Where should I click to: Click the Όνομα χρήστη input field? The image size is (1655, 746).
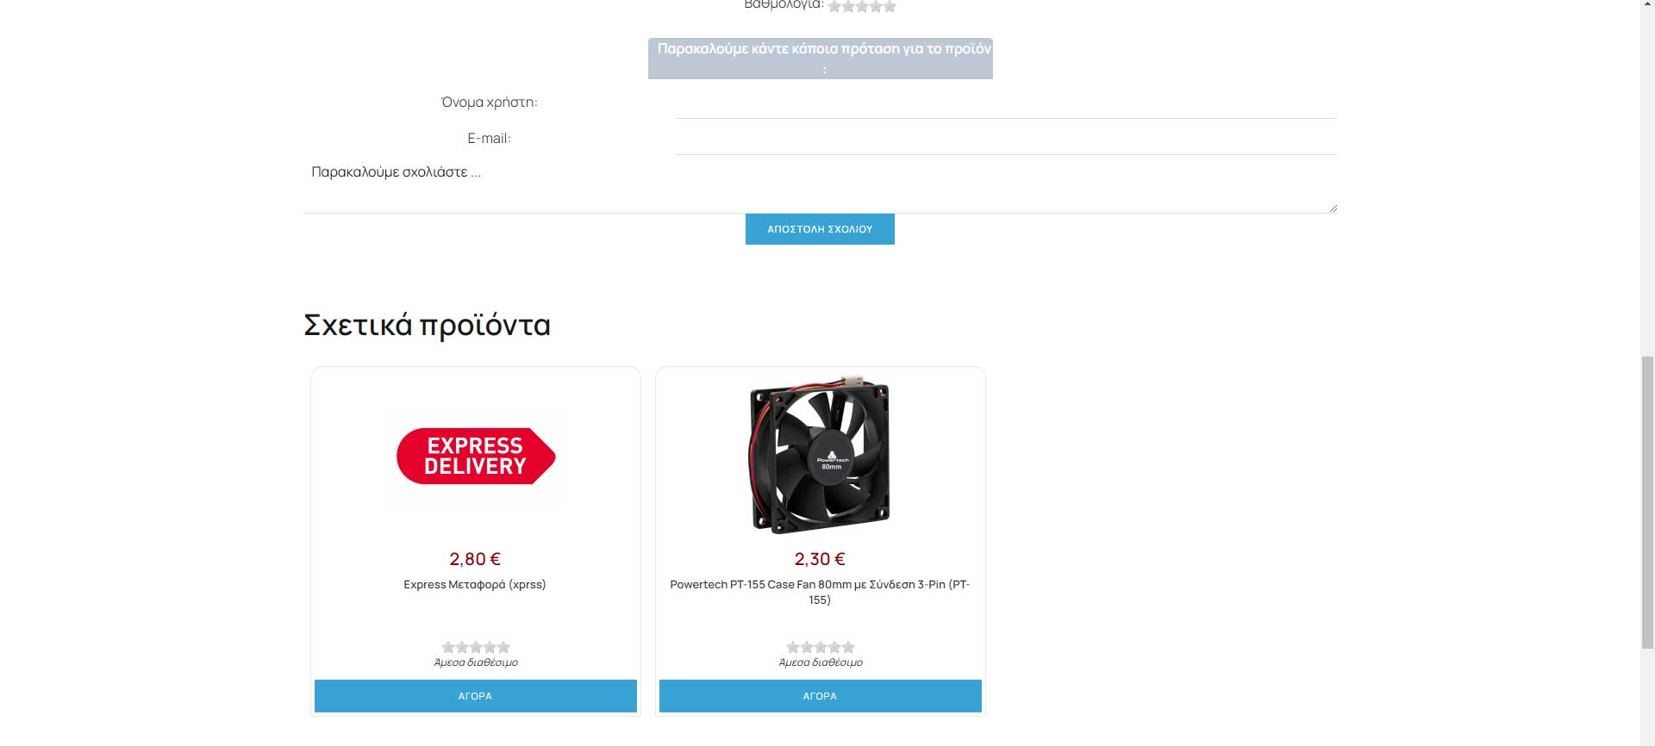pos(1006,103)
